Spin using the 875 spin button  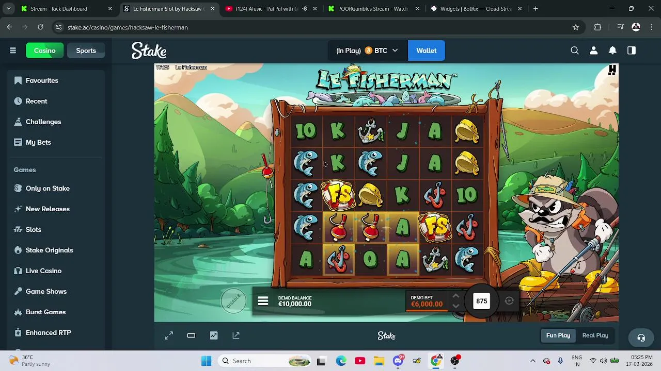click(x=481, y=301)
